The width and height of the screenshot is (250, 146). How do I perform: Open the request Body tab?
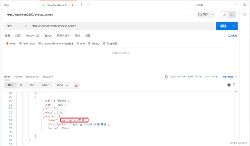[x=48, y=35]
